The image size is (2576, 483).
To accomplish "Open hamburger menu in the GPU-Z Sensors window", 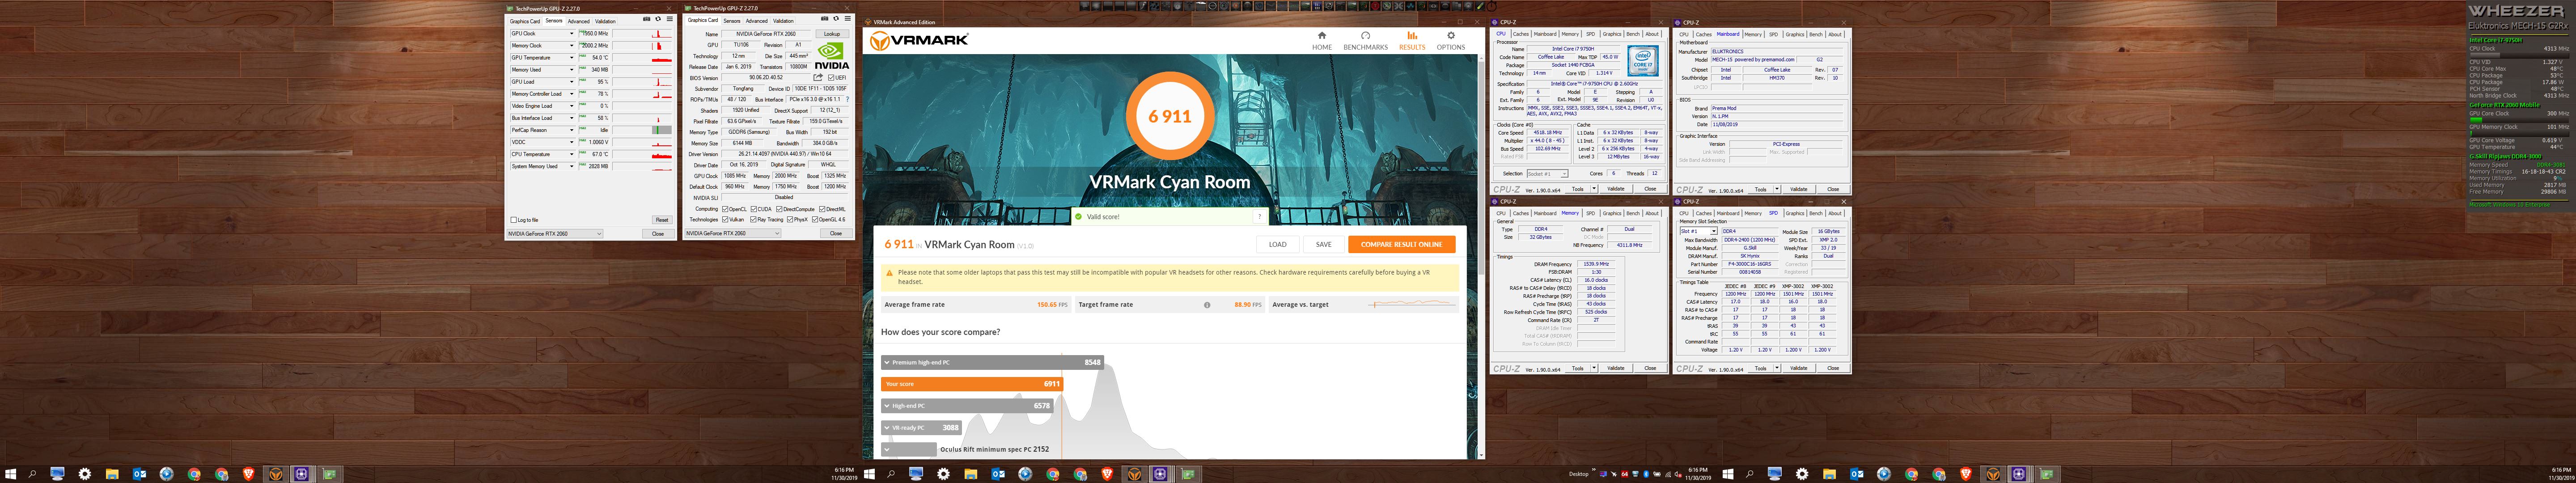I will [x=670, y=19].
